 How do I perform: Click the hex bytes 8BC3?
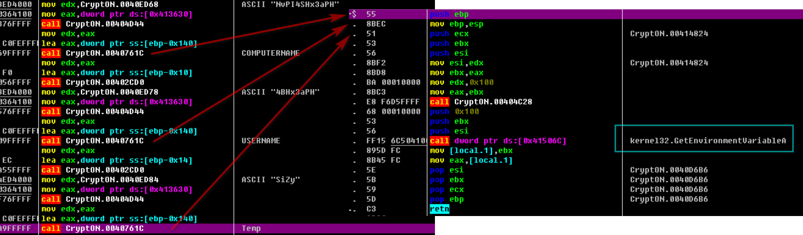[376, 92]
